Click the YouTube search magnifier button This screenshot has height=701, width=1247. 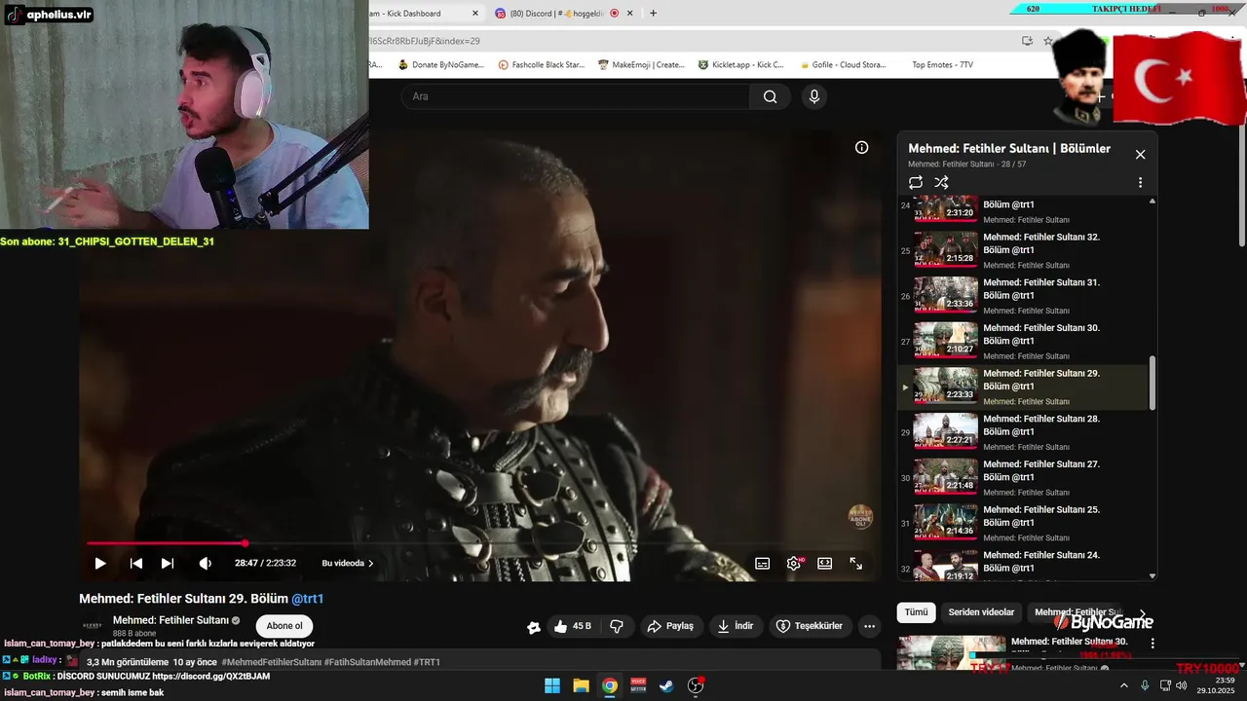(771, 96)
